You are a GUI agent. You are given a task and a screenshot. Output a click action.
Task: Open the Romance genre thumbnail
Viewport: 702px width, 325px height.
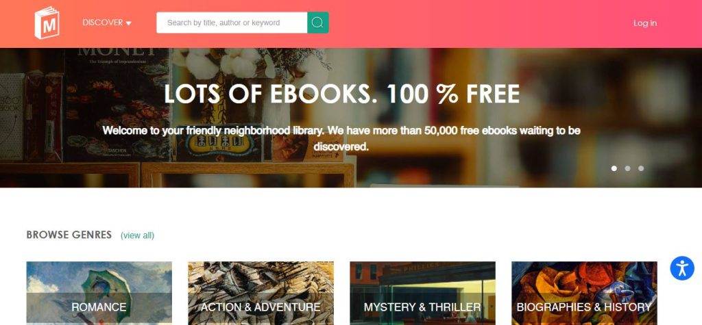pos(99,294)
